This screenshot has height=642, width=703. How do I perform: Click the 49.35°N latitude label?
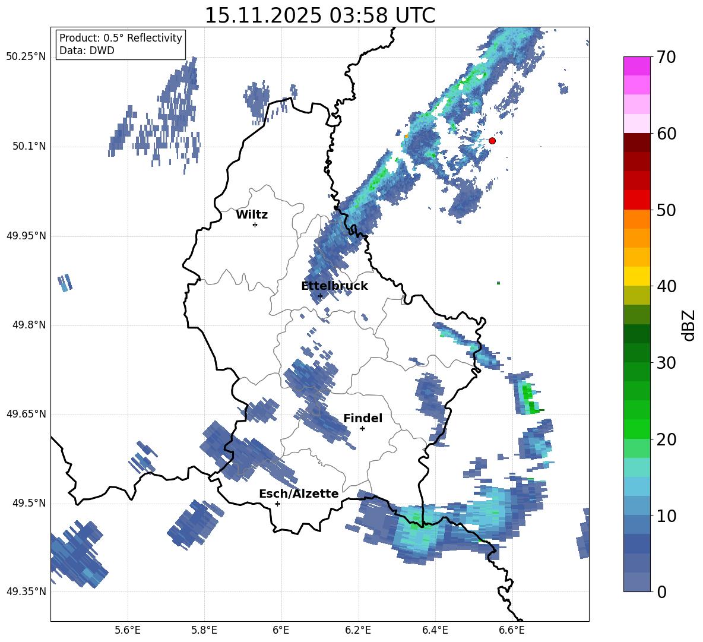click(x=26, y=592)
